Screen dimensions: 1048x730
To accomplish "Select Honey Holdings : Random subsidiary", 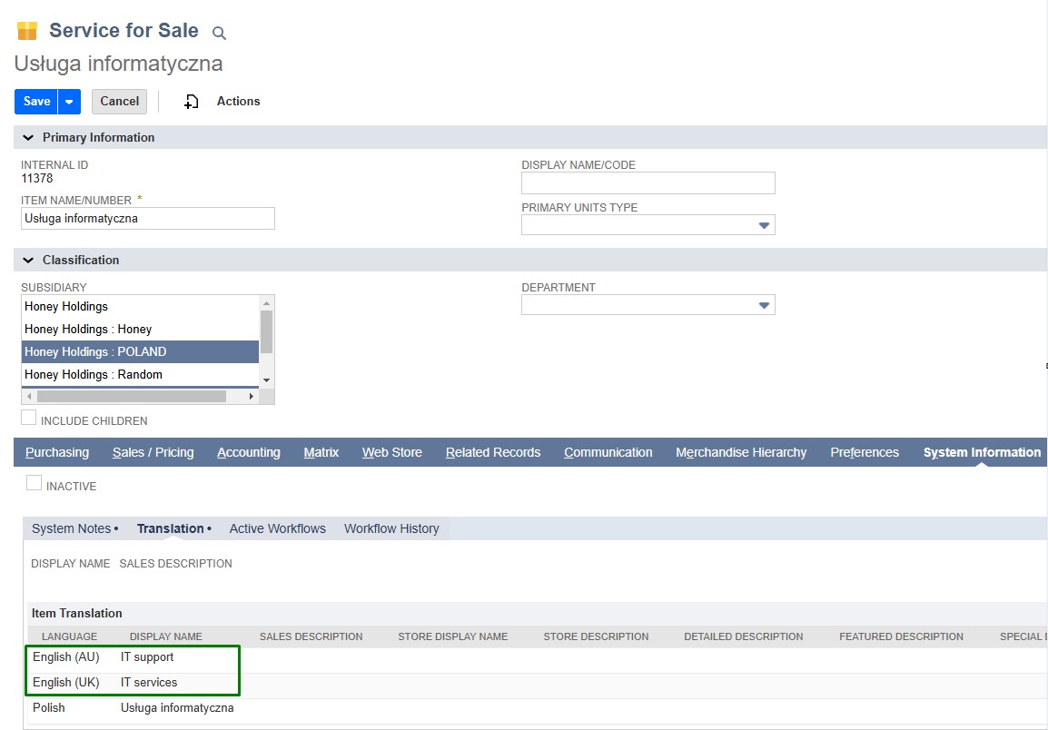I will [94, 375].
